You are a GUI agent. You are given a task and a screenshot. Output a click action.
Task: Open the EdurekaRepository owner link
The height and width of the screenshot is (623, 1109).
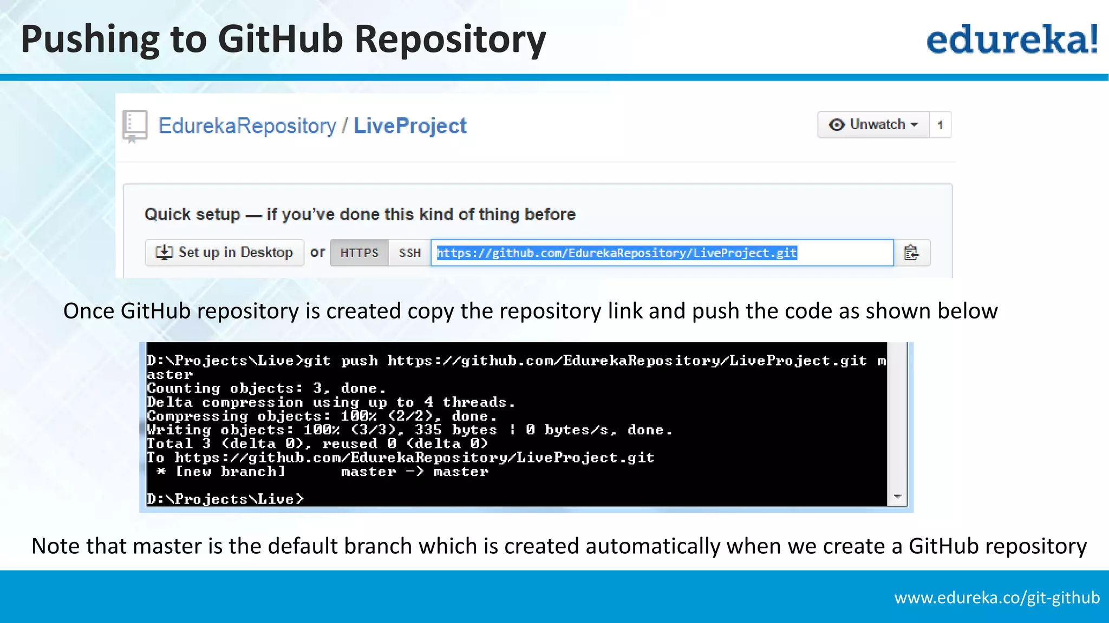[x=247, y=126]
